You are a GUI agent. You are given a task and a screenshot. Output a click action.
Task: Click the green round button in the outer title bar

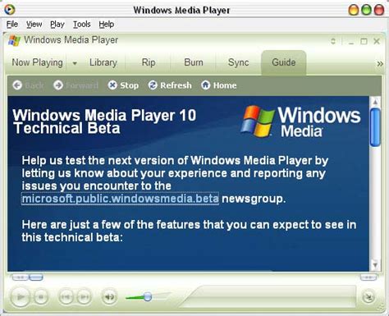(x=366, y=10)
